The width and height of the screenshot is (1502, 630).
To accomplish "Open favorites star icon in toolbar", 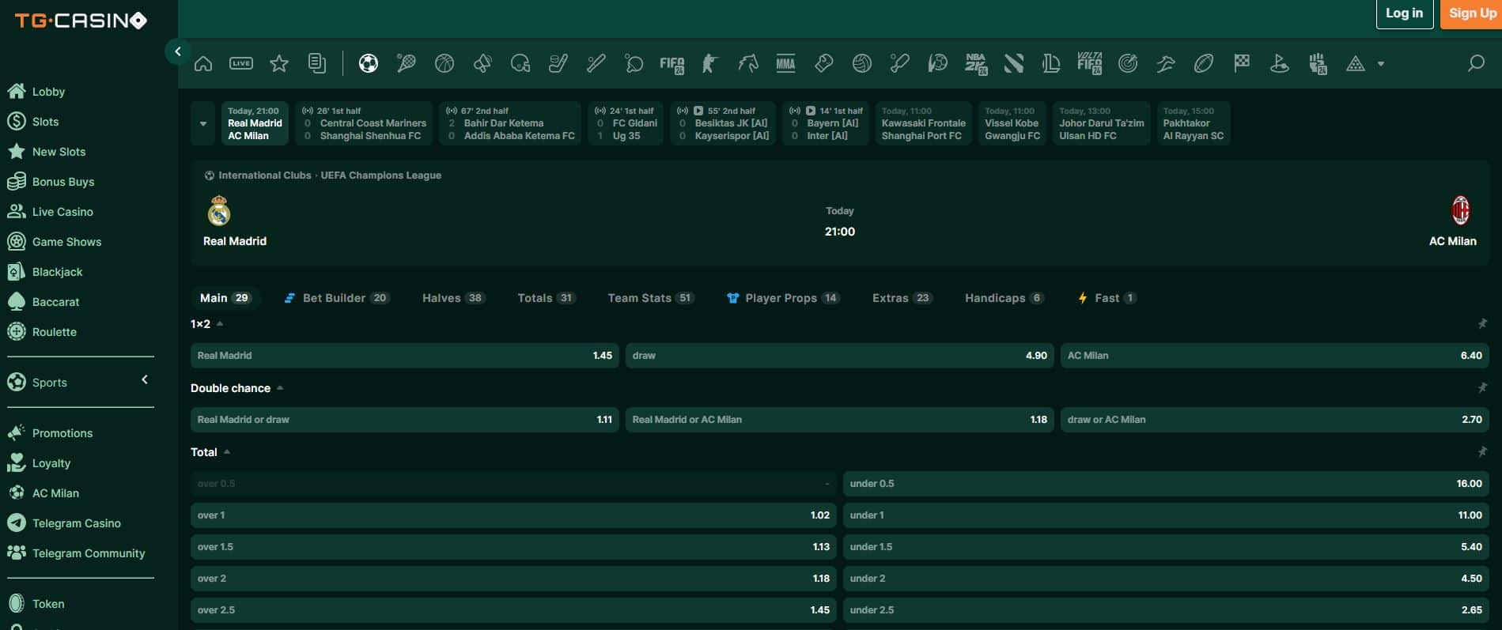I will coord(279,64).
